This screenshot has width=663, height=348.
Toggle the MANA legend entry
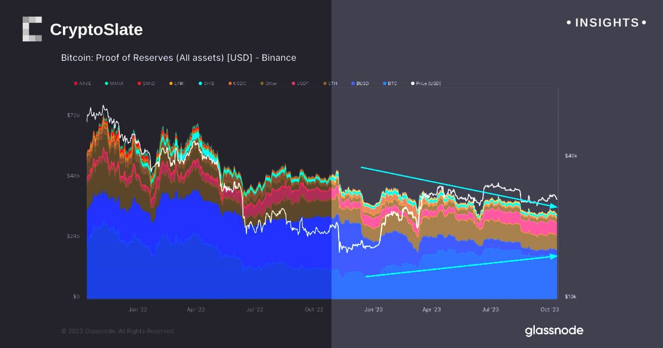coord(114,83)
